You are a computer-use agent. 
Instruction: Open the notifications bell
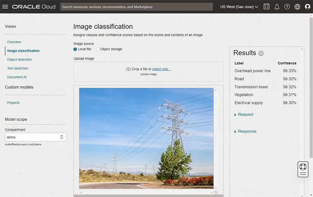point(277,7)
